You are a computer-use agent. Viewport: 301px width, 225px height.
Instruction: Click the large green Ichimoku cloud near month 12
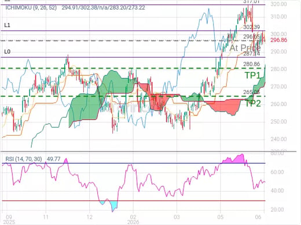point(85,108)
